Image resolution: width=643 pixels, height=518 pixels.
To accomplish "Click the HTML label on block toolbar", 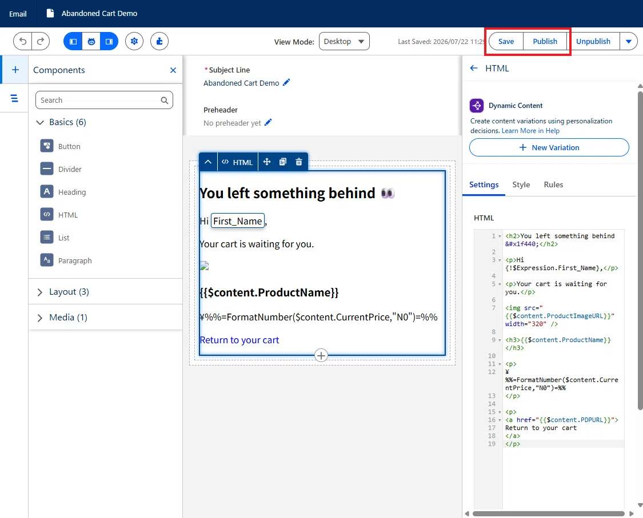I will [x=237, y=162].
